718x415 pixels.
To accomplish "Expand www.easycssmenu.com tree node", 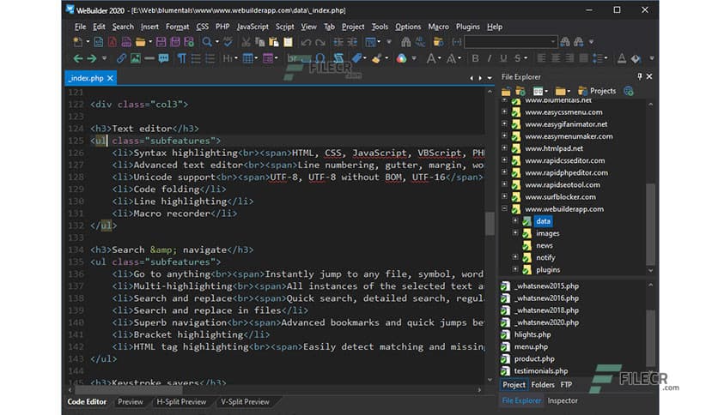I will pyautogui.click(x=505, y=111).
